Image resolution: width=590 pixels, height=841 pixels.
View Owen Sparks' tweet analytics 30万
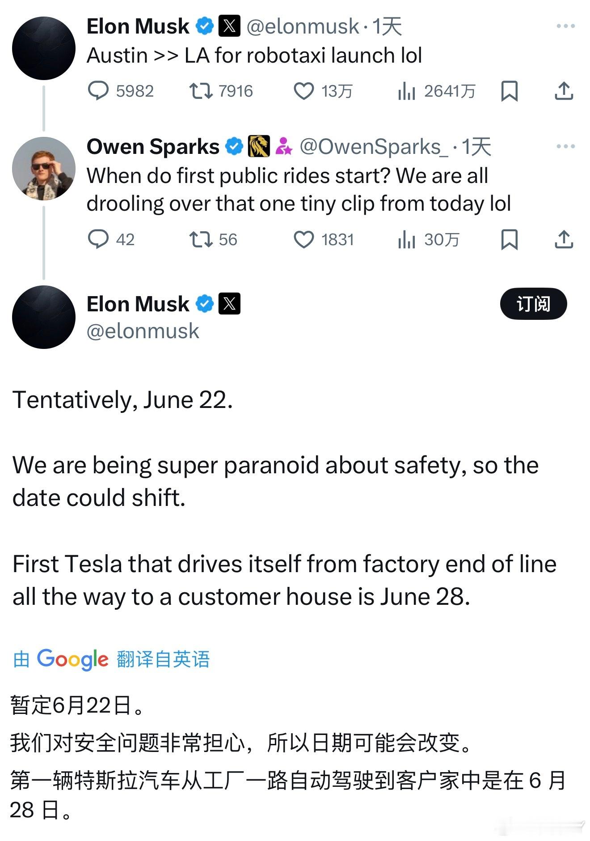tap(428, 239)
